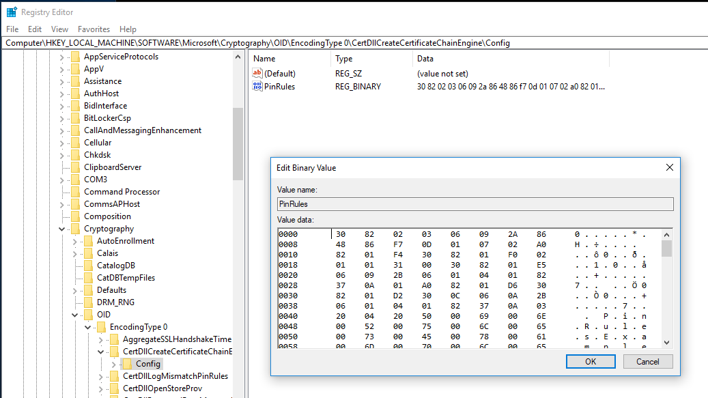Viewport: 708px width, 398px height.
Task: Expand the AutoEnrollment tree node
Action: tap(75, 241)
